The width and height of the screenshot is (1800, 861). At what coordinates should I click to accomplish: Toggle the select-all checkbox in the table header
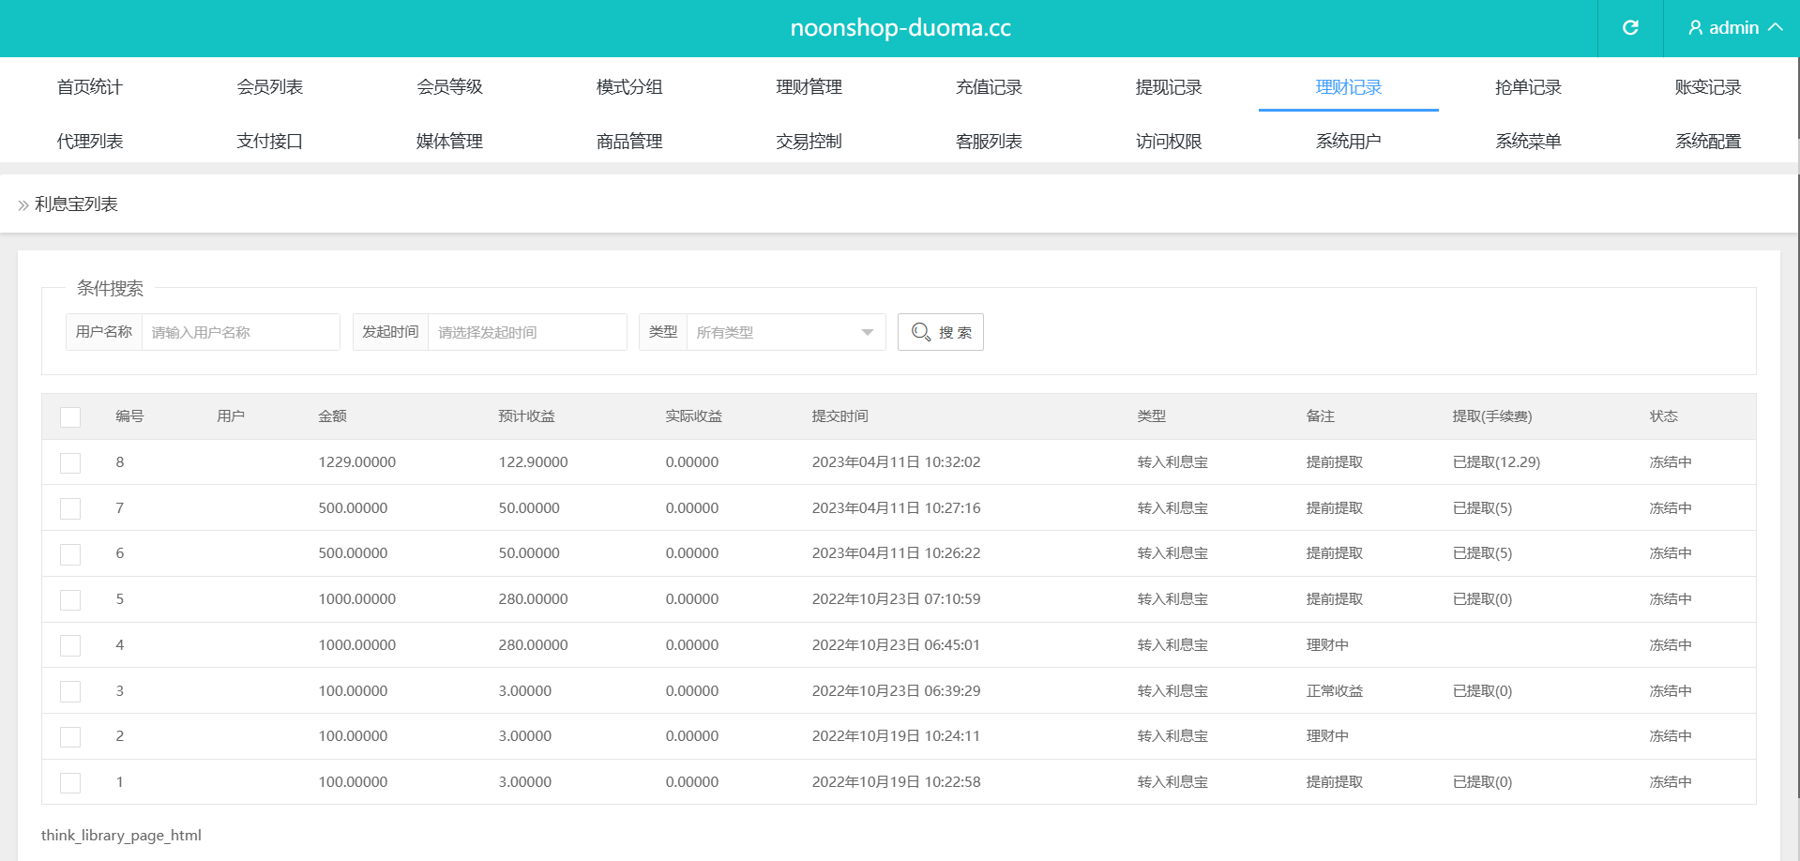(70, 417)
